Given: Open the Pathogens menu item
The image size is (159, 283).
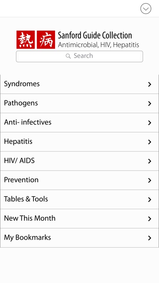Looking at the screenshot, I should pos(79,103).
